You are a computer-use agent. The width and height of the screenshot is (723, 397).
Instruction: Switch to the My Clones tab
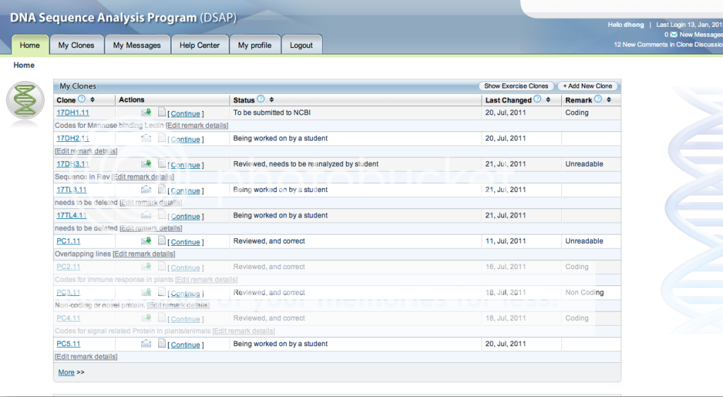76,45
